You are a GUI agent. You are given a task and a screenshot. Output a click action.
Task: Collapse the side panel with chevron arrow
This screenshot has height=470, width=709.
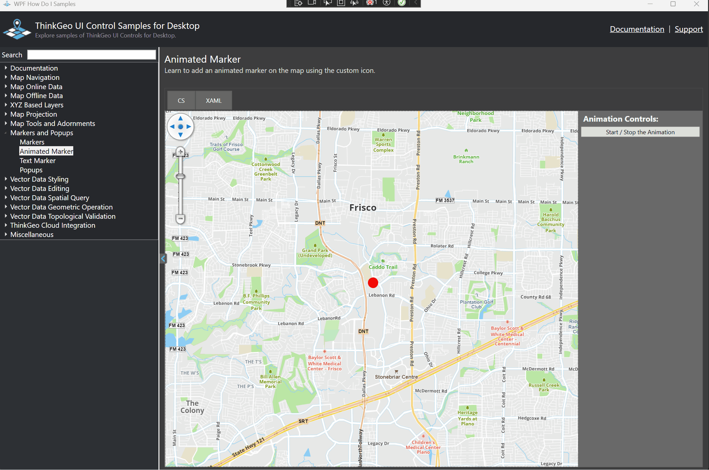pyautogui.click(x=163, y=258)
